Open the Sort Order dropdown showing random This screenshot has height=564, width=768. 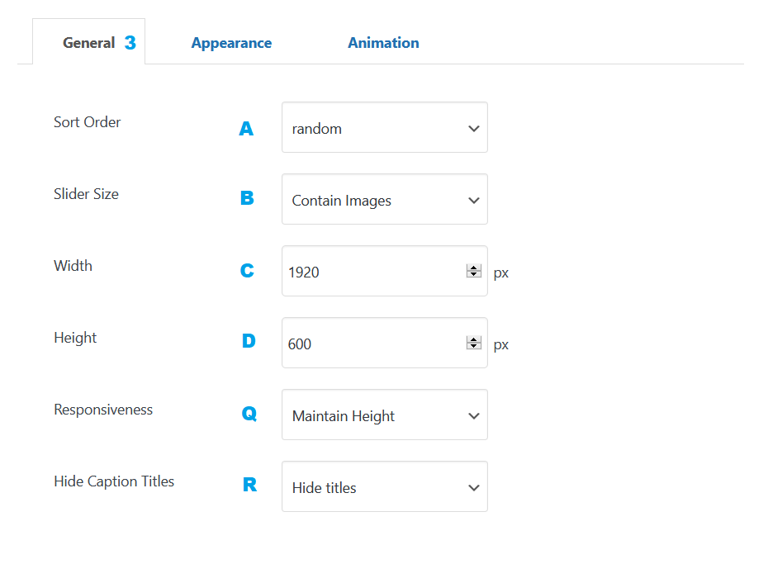[384, 128]
